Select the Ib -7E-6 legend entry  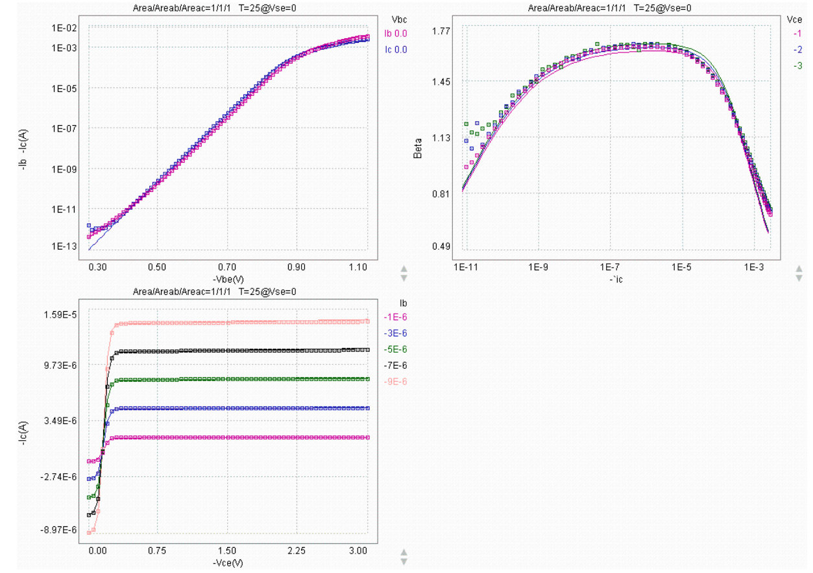coord(395,366)
